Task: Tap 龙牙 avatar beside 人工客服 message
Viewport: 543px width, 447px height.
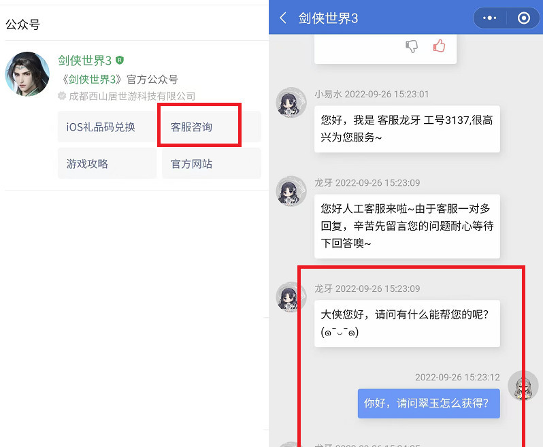Action: coord(291,191)
